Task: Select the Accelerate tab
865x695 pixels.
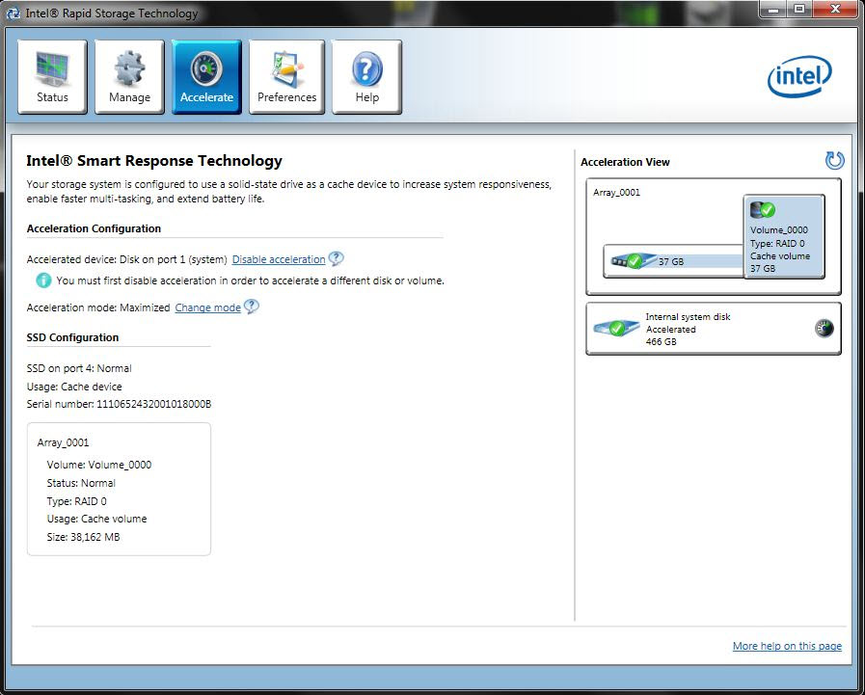Action: coord(207,77)
